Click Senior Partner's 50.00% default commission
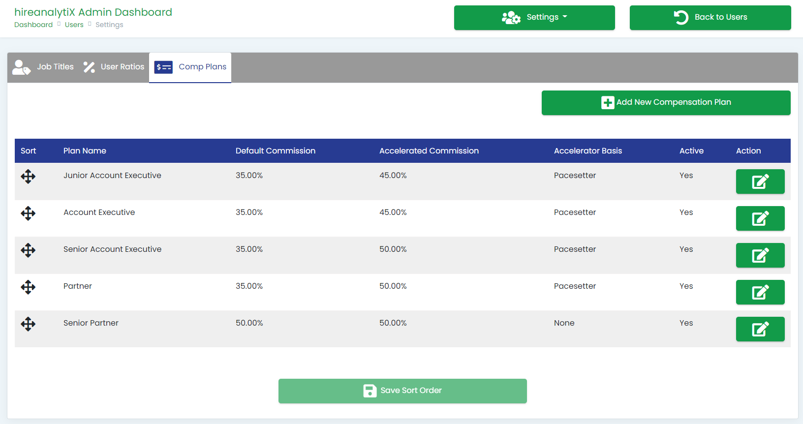This screenshot has width=803, height=424. tap(249, 323)
